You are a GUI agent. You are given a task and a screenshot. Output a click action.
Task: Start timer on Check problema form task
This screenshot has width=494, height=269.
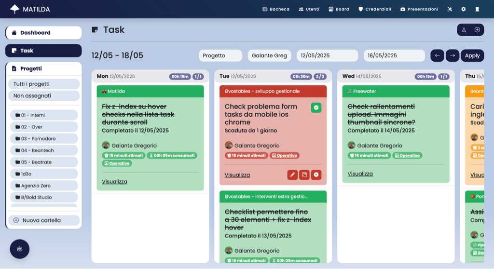pyautogui.click(x=316, y=175)
